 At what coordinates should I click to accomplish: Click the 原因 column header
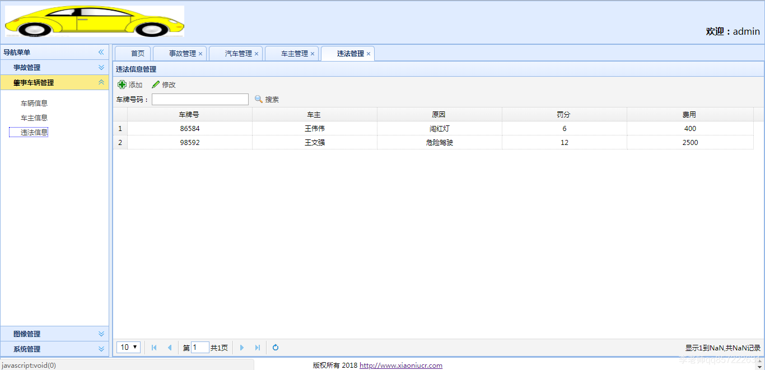point(439,114)
